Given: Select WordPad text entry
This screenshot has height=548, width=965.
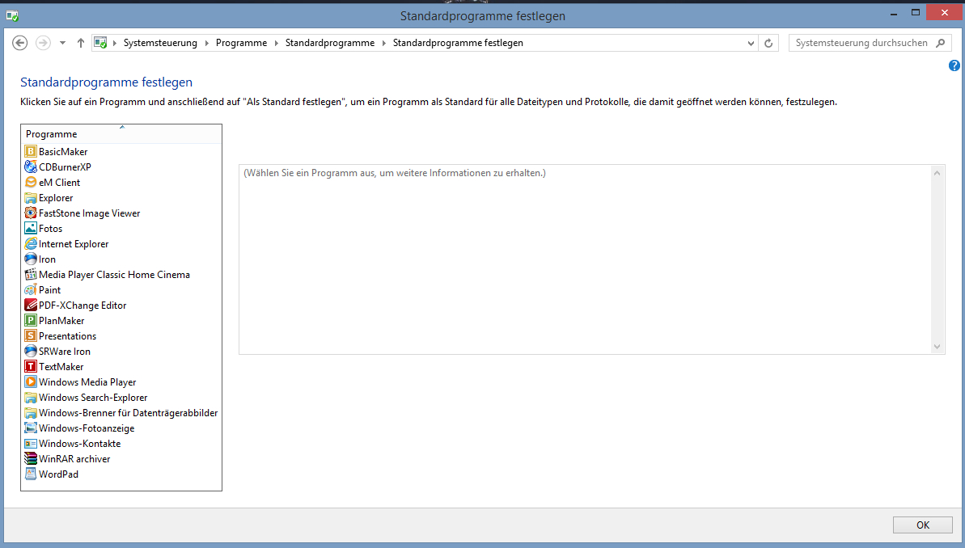Looking at the screenshot, I should [x=58, y=474].
